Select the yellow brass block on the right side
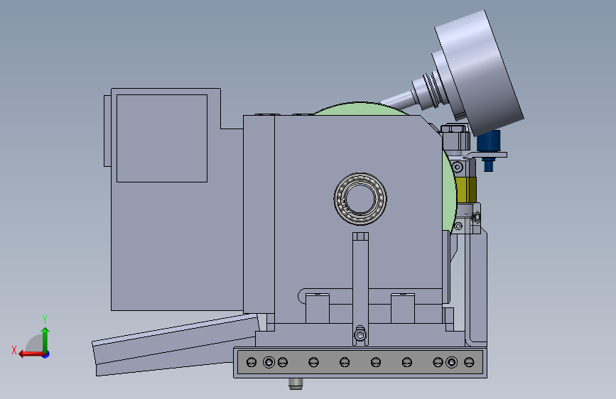 point(466,190)
